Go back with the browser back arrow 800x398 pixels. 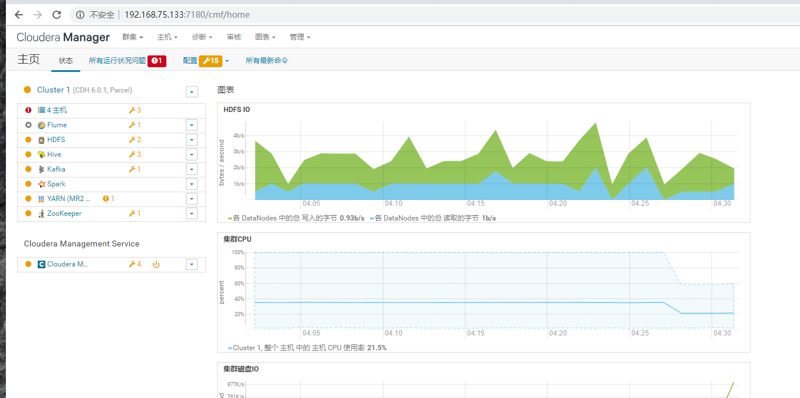[19, 15]
